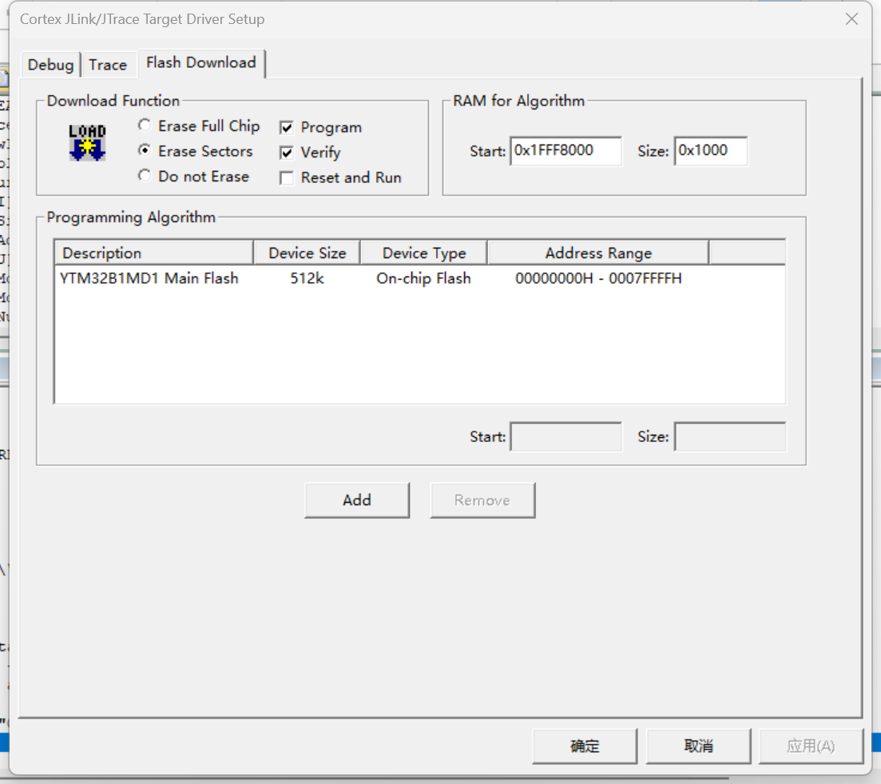This screenshot has height=784, width=881.
Task: Click the RAM for Algorithm Start field
Action: coord(566,150)
